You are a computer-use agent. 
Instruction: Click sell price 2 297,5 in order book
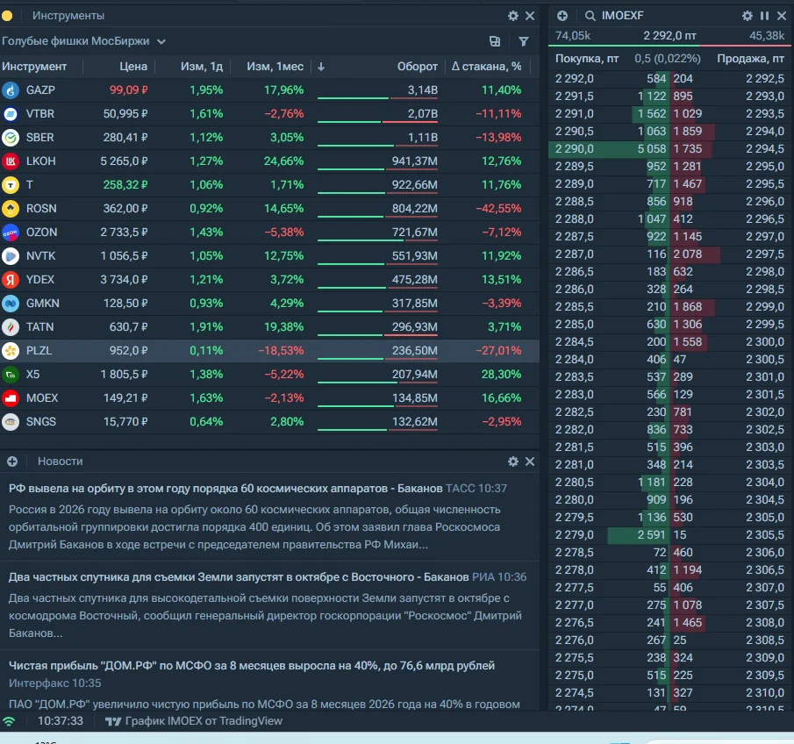point(765,254)
